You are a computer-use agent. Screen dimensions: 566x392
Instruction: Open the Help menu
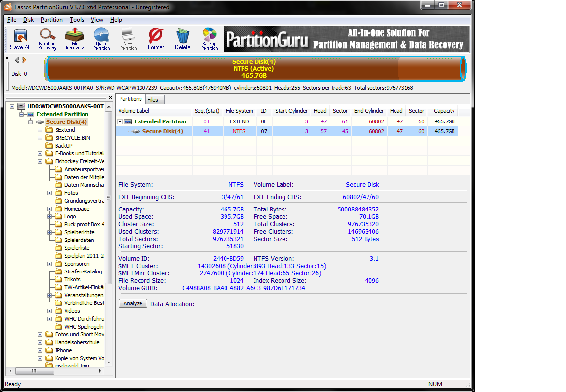116,20
